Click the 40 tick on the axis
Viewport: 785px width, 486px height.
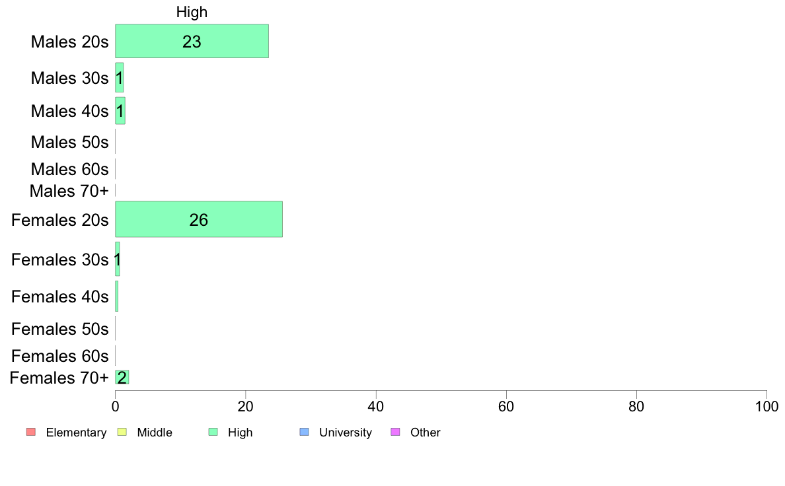pyautogui.click(x=376, y=406)
